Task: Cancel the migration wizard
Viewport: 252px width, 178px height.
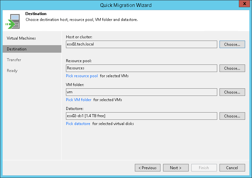Action: [x=232, y=168]
